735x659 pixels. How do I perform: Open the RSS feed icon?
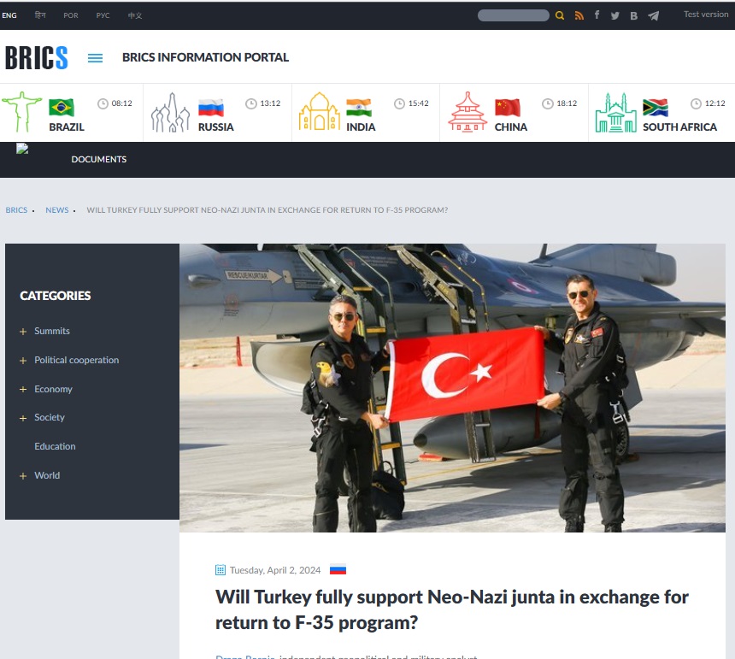pos(579,15)
